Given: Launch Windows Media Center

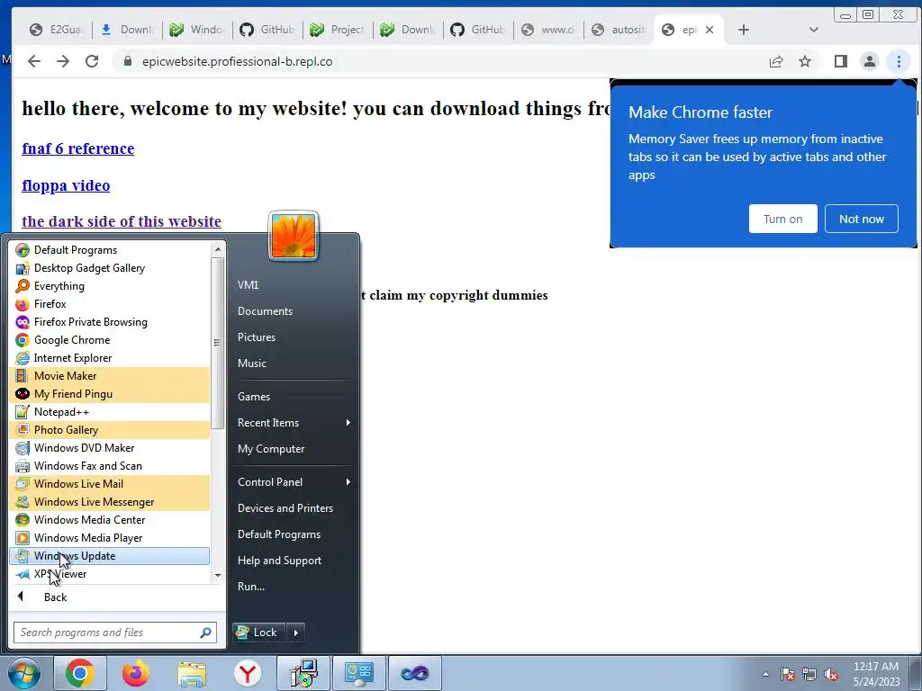Looking at the screenshot, I should 109,520.
